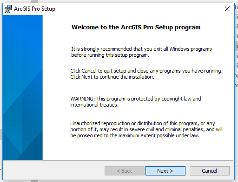238x182 pixels.
Task: Click the 'Click Cancel to quit setup' sentence
Action: click(x=146, y=71)
